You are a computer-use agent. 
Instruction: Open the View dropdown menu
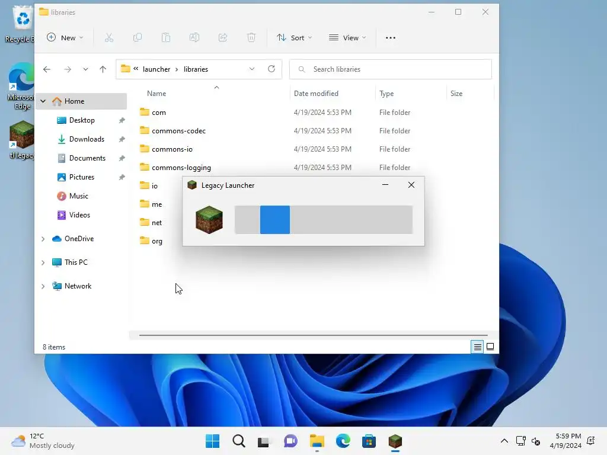click(347, 37)
